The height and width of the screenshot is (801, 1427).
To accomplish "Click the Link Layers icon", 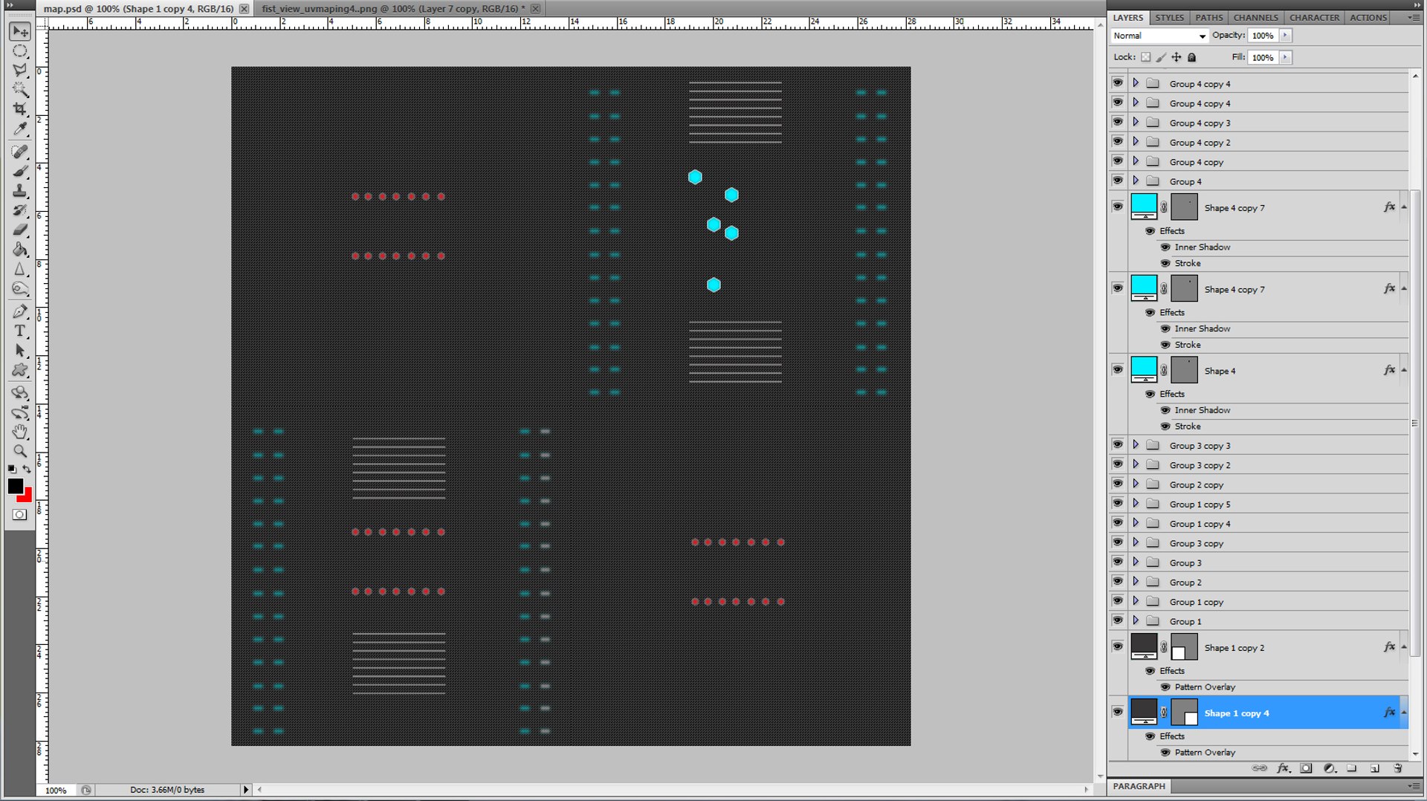I will tap(1259, 768).
